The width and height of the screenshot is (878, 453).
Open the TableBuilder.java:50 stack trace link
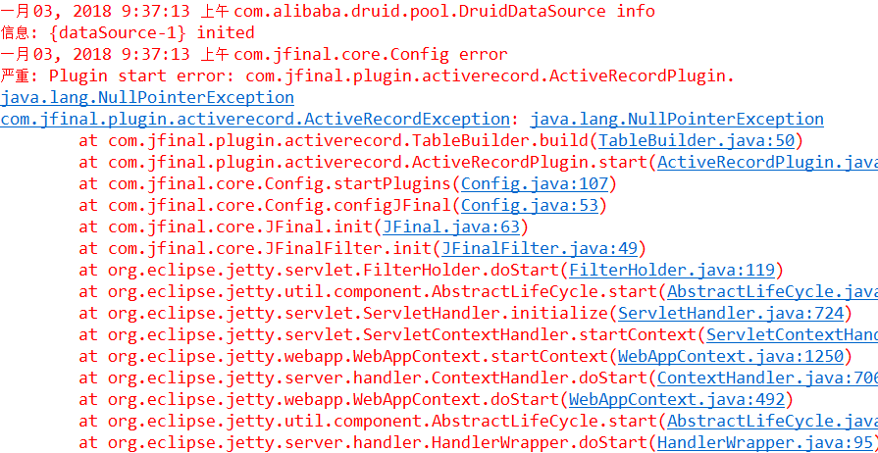point(696,141)
